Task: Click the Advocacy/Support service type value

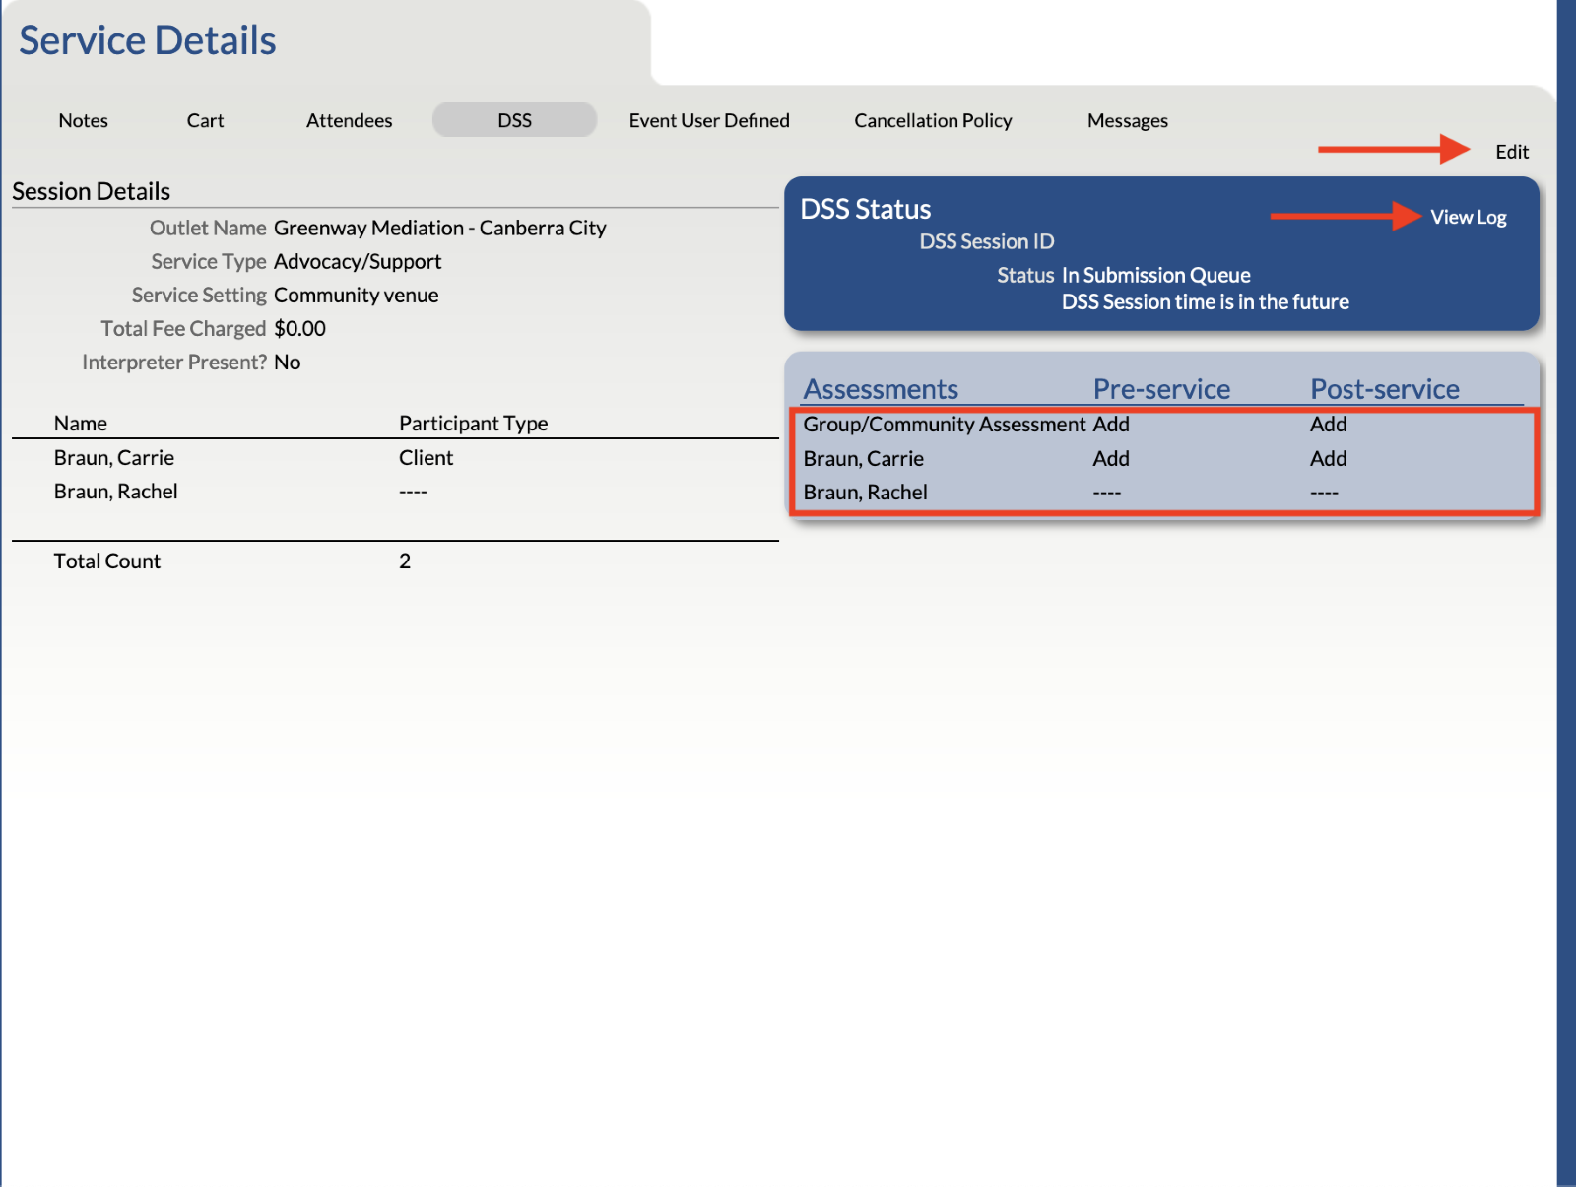Action: coord(357,261)
